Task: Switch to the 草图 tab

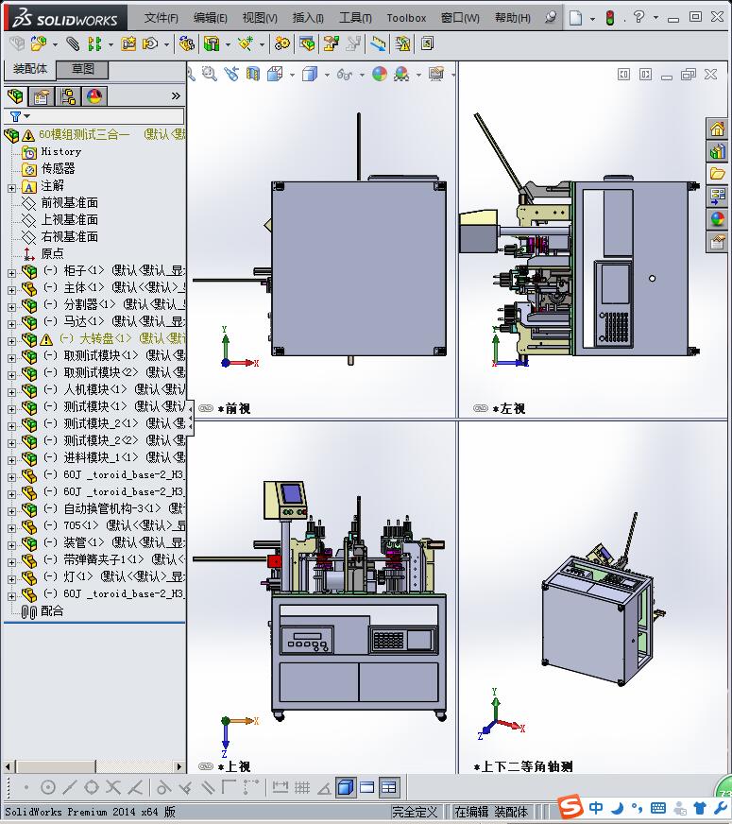Action: (82, 69)
